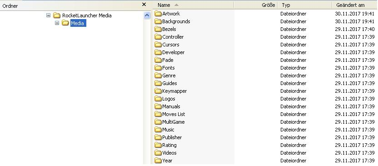Select the Fade folder icon
Viewport: 378px width, 166px height.
[x=158, y=60]
